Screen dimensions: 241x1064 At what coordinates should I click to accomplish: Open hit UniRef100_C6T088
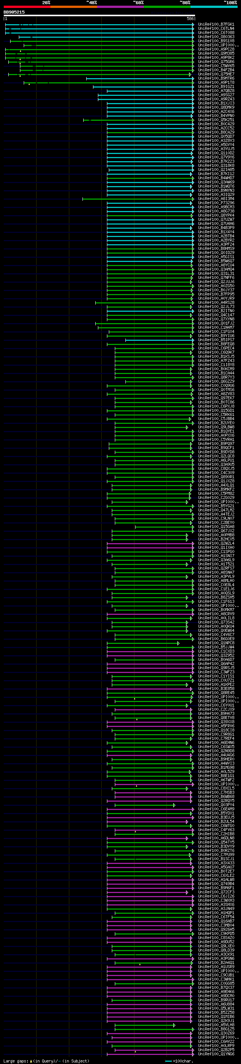pos(216,32)
